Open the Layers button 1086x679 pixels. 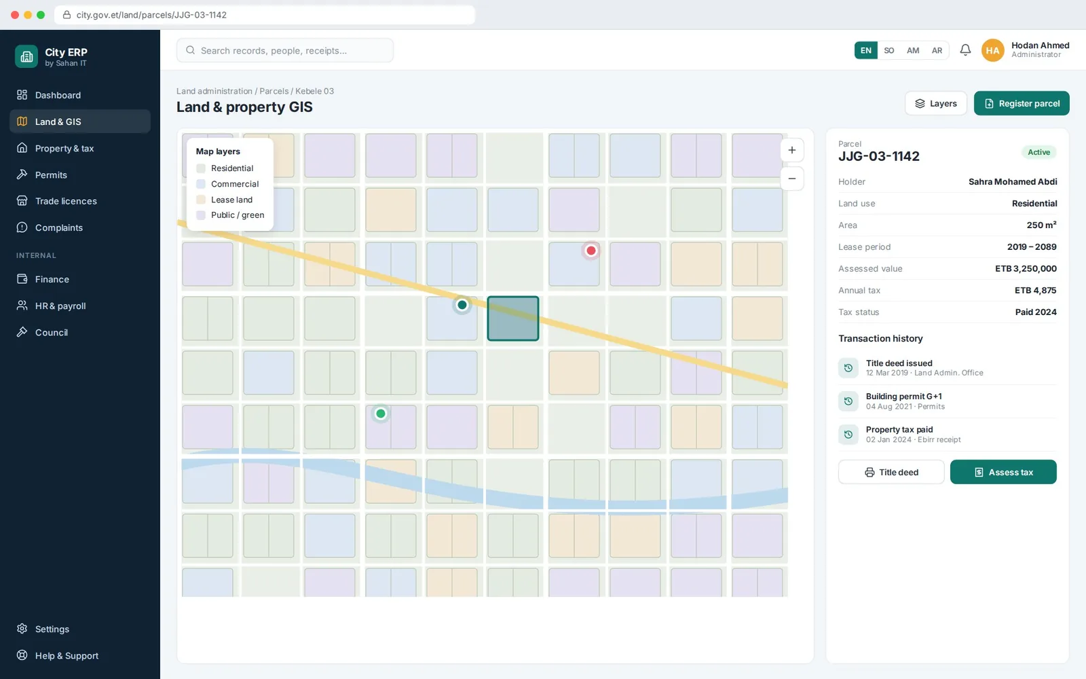[936, 103]
